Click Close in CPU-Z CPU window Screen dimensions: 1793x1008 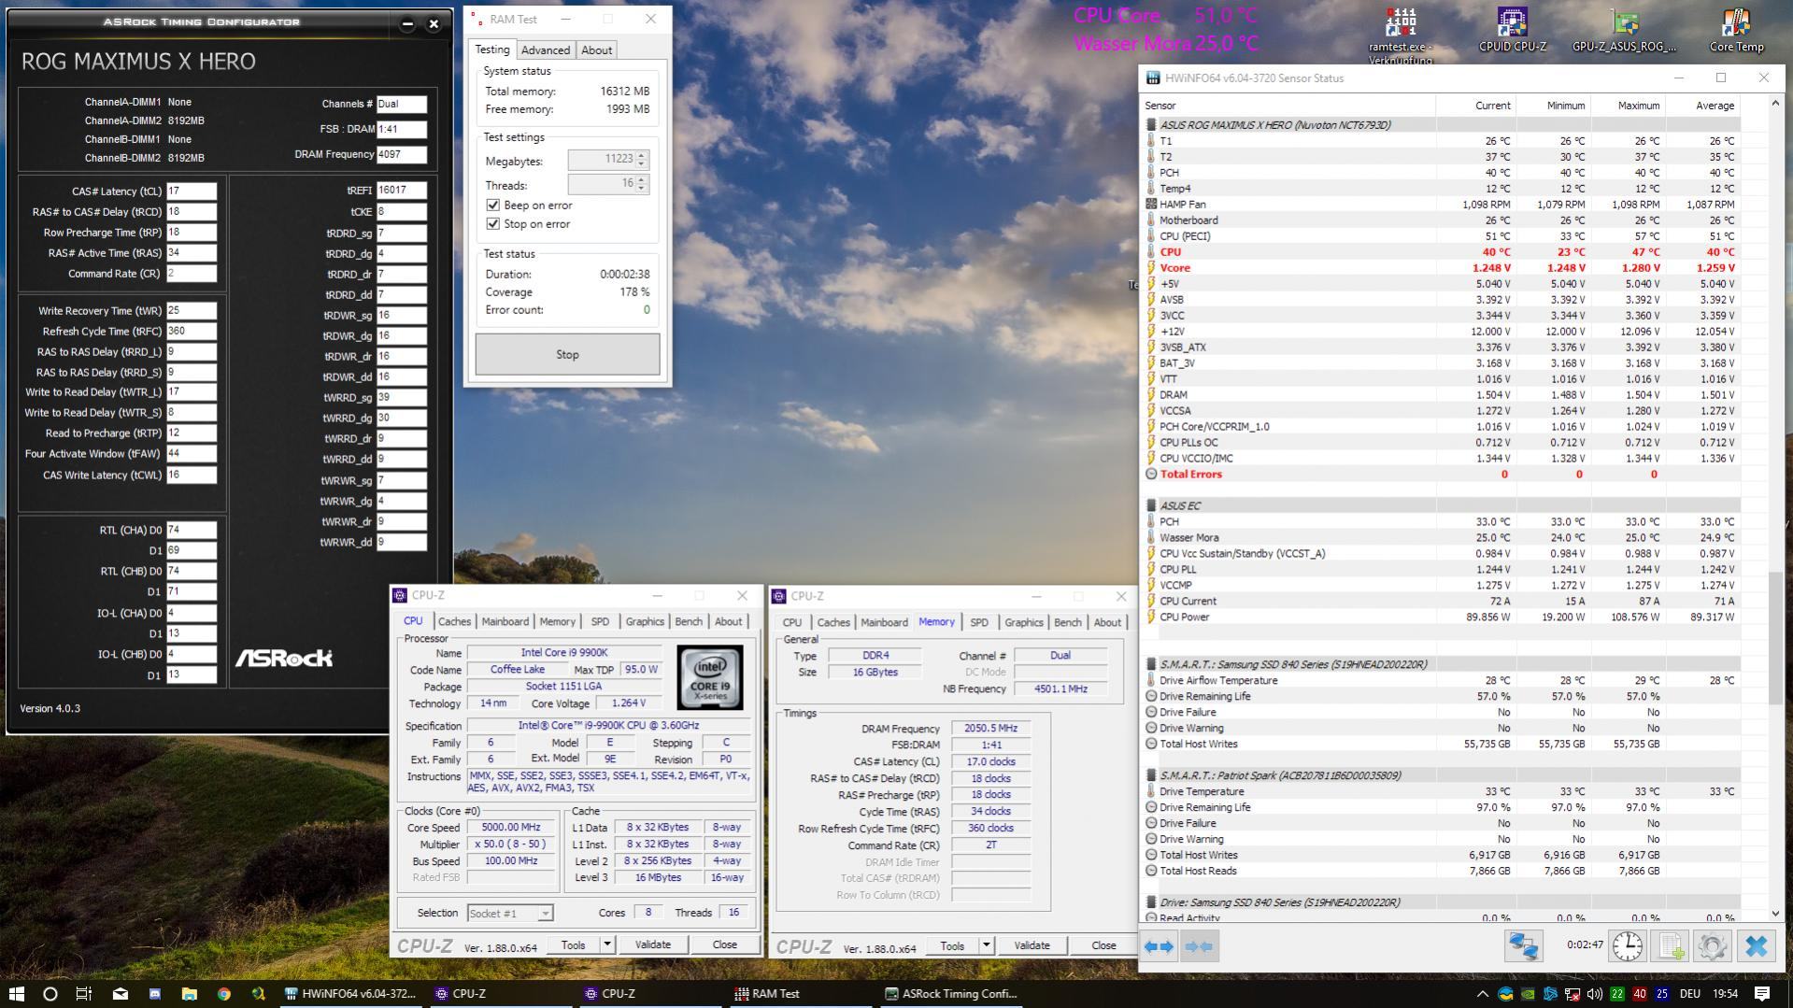725,944
